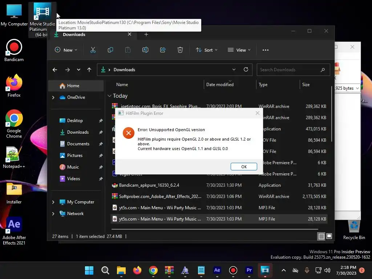
Task: Click the Installer folder on desktop
Action: tap(14, 193)
